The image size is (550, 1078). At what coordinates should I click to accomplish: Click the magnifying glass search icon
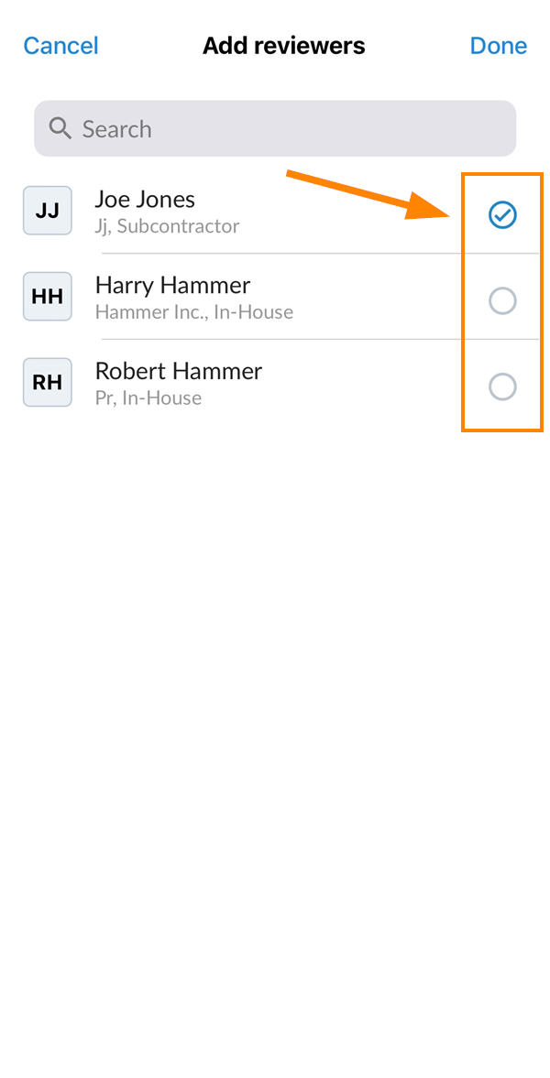pos(60,128)
